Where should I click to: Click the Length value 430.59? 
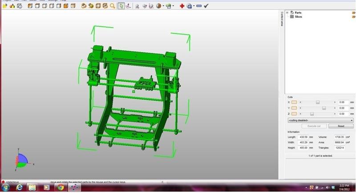(303, 137)
